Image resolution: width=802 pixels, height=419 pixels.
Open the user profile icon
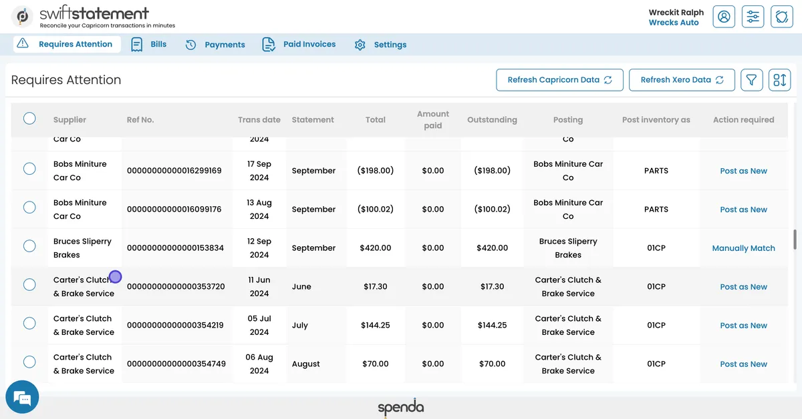tap(724, 17)
